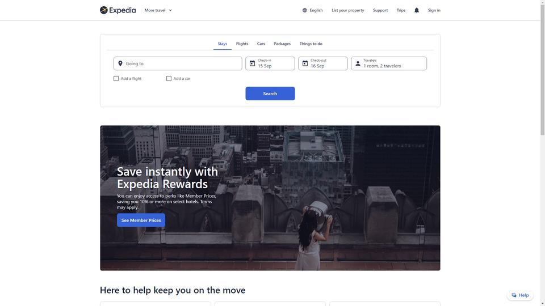Expand the More travel dropdown
Screen dimensions: 545x306
point(158,10)
